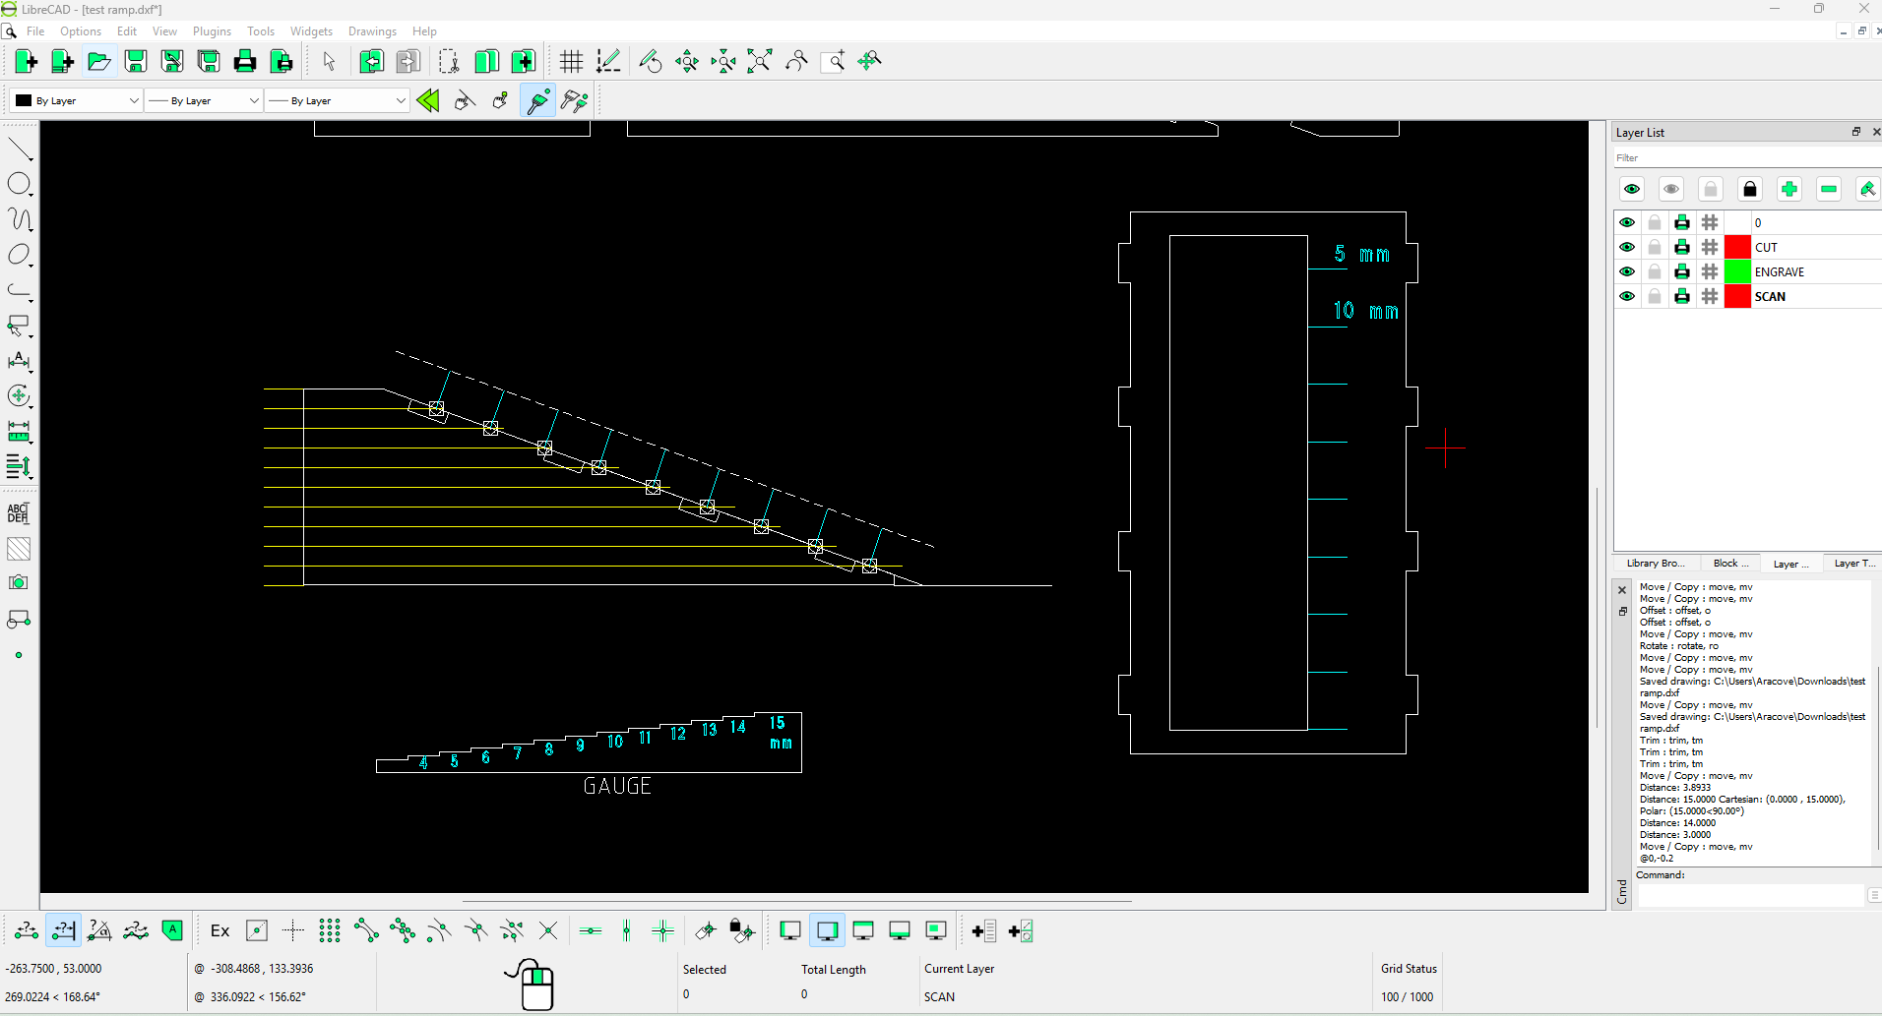1882x1016 pixels.
Task: Click the green ENGRAVE layer color swatch
Action: (x=1737, y=272)
